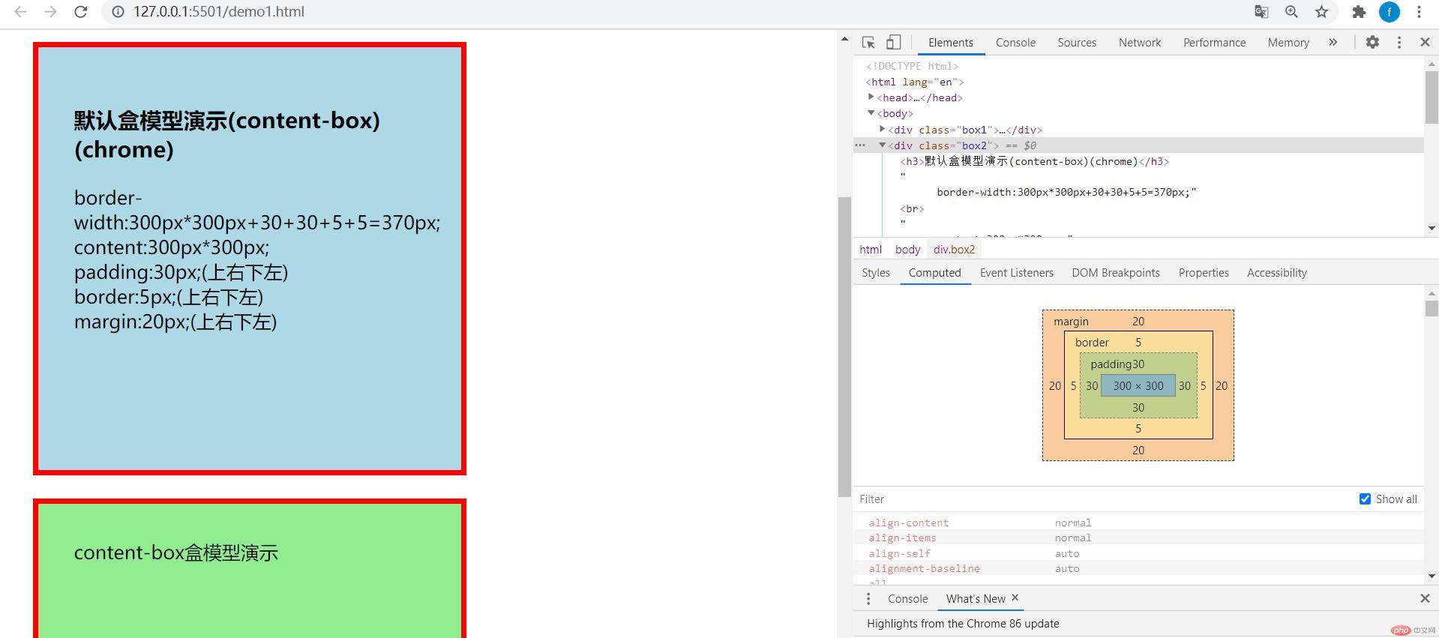Image resolution: width=1439 pixels, height=638 pixels.
Task: Open the zoom magnifier icon in address bar
Action: coord(1291,12)
